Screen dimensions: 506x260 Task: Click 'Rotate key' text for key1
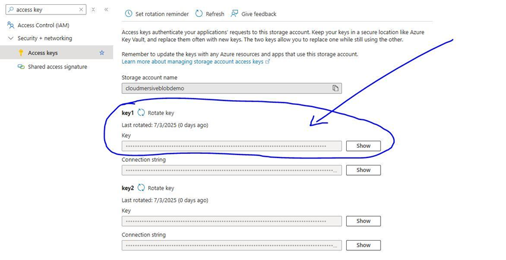coord(161,113)
